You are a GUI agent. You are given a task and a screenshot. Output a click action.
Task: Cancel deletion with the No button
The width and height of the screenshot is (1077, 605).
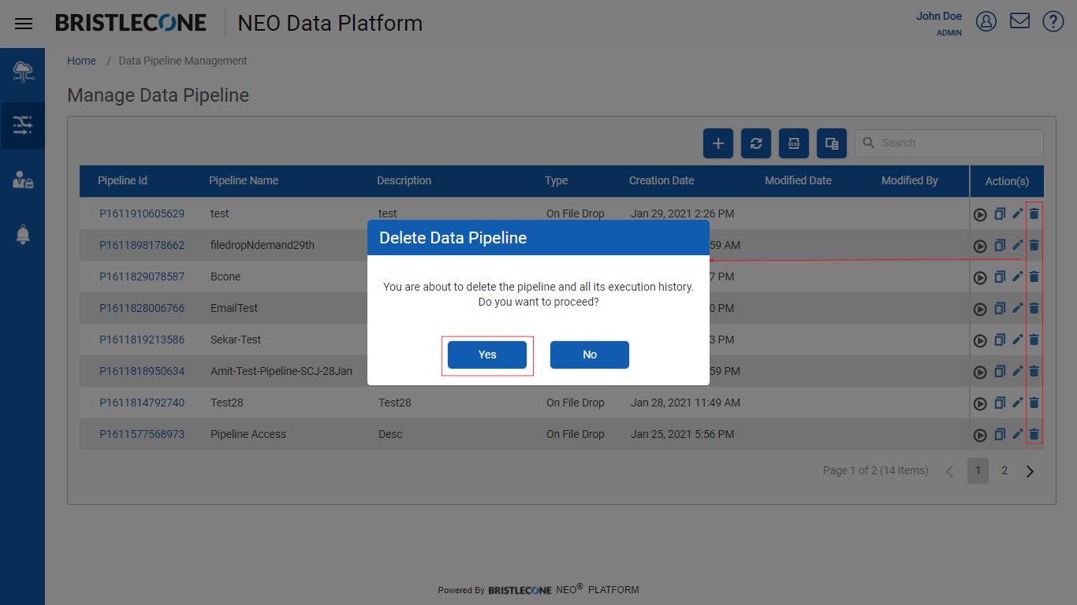(x=590, y=354)
